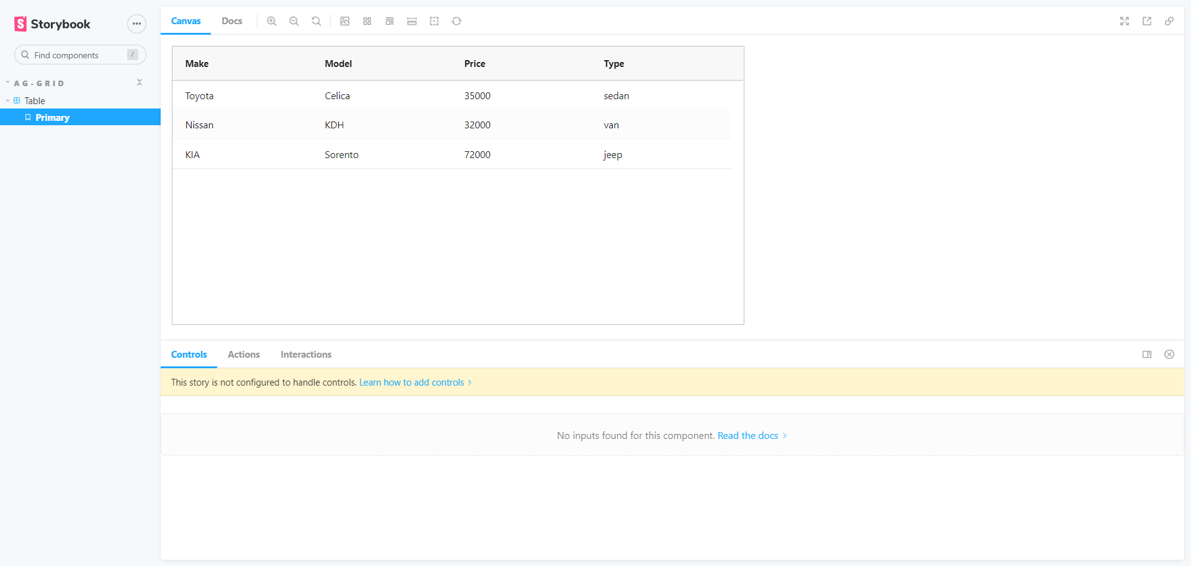
Task: Reset the canvas zoom level
Action: (316, 21)
